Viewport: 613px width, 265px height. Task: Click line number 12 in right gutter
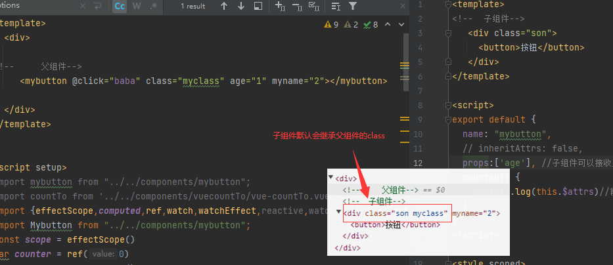click(x=418, y=163)
